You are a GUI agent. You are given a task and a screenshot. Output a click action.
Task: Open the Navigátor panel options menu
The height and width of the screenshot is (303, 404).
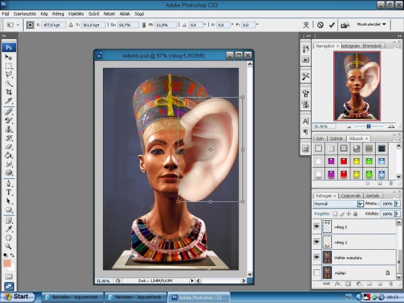click(399, 47)
